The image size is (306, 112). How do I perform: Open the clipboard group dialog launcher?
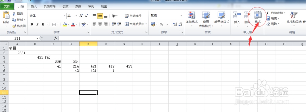[x=25, y=32]
